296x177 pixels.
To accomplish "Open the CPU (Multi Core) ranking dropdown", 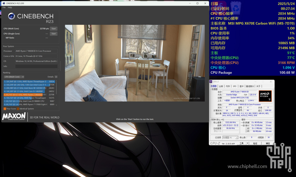I will point(14,77).
